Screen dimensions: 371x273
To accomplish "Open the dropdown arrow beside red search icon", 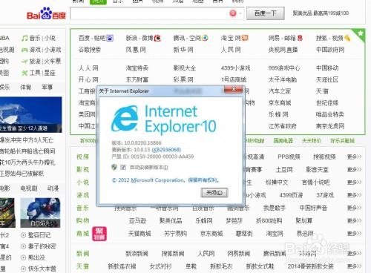I will tap(240, 13).
